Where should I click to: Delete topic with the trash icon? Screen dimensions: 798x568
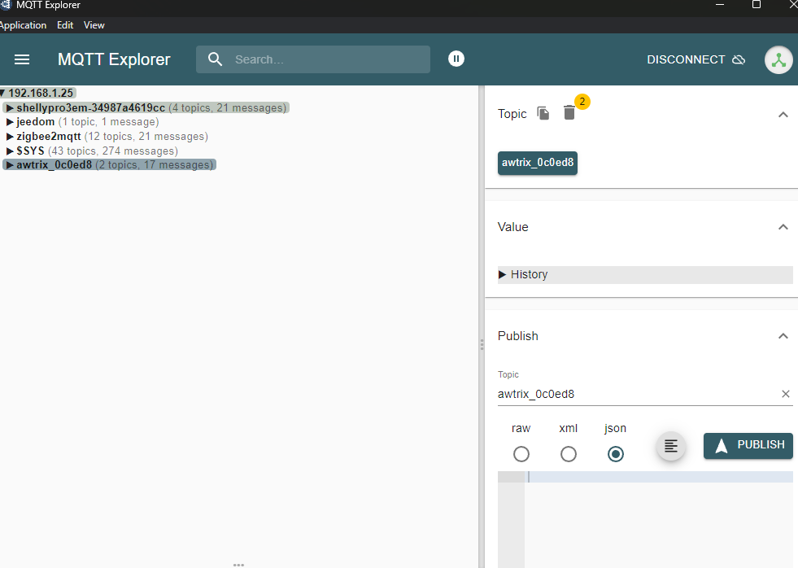pyautogui.click(x=569, y=112)
